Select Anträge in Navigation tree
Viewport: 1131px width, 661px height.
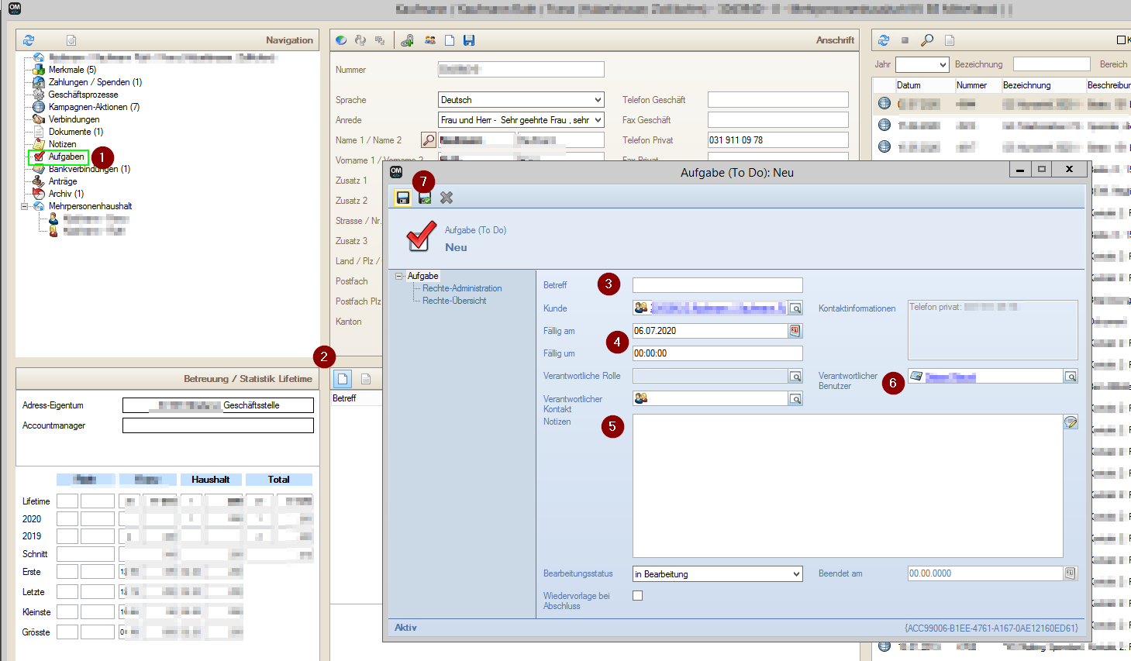tap(63, 181)
